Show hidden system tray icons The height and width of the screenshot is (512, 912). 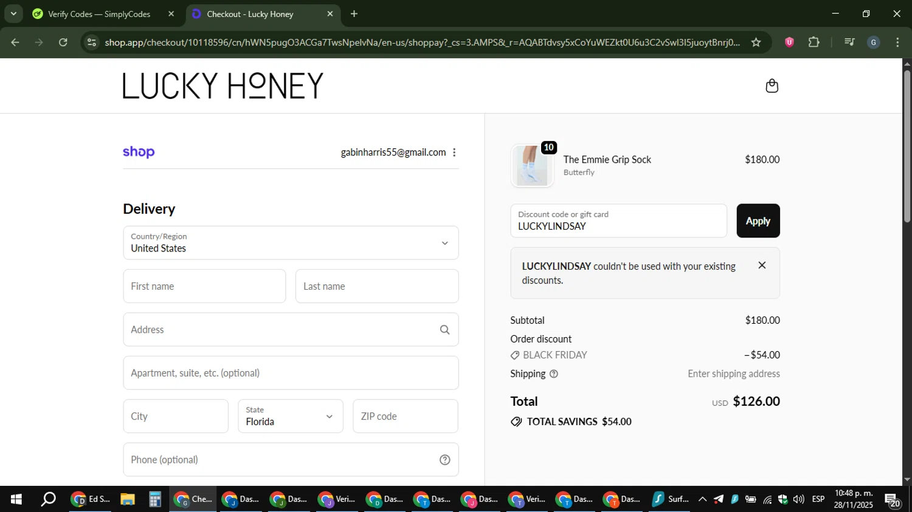tap(702, 499)
